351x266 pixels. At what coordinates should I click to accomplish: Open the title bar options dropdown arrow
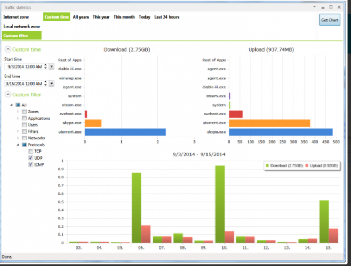click(314, 7)
